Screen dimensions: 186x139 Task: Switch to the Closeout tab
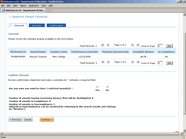(18, 25)
